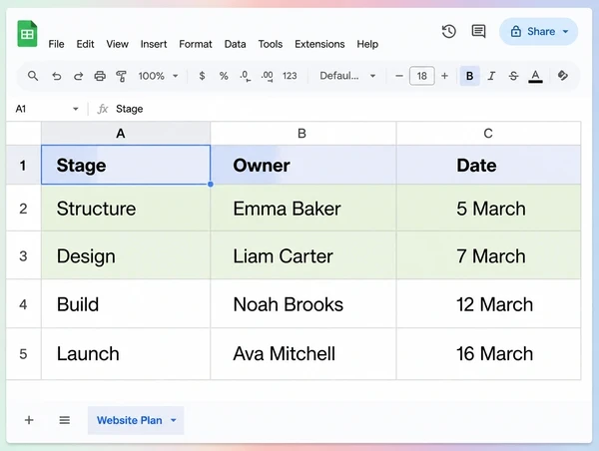
Task: Select row 4 header
Action: (23, 304)
